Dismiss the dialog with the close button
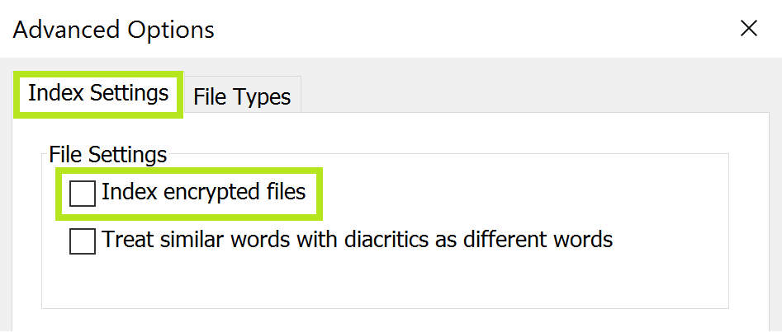This screenshot has height=332, width=782. pos(748,29)
